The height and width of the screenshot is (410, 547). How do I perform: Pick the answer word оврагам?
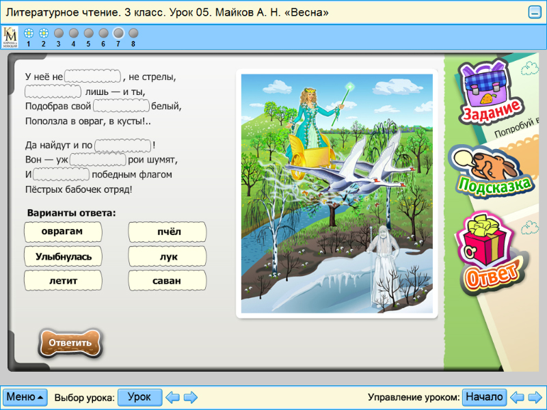click(x=63, y=232)
